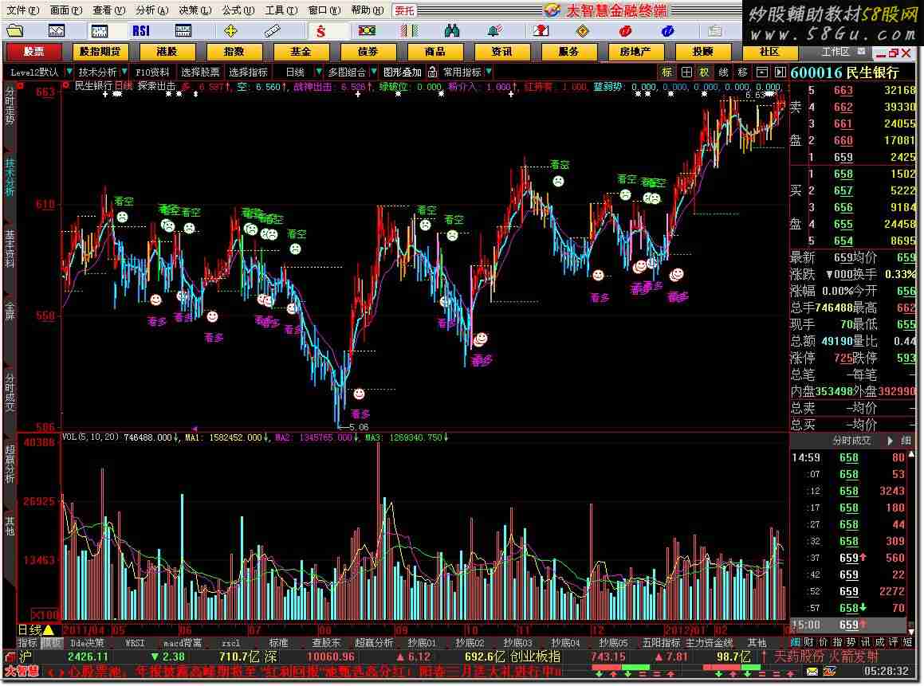Click the orange diamond toolbar icon
The height and width of the screenshot is (686, 924).
(x=583, y=30)
